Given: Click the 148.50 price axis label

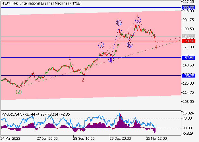Looking at the screenshot, I should [188, 65].
